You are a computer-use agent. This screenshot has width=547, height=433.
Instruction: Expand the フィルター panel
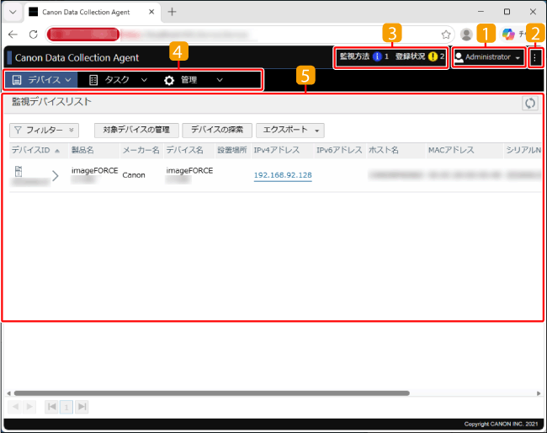tap(44, 131)
